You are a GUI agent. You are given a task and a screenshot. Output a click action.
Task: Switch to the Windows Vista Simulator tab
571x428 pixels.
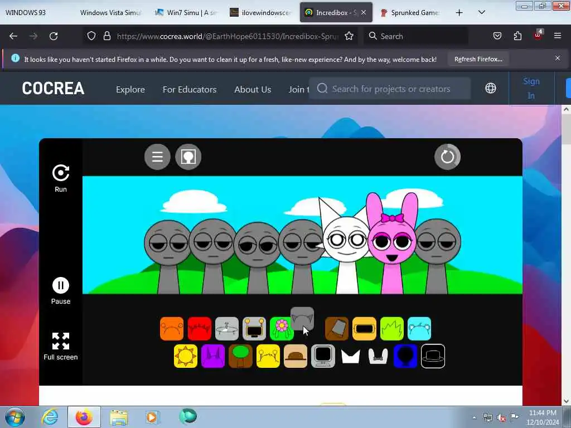coord(111,12)
